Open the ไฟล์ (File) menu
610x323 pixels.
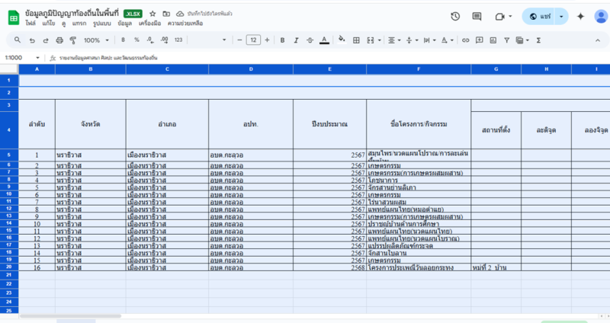[x=30, y=24]
